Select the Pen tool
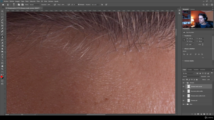The height and width of the screenshot is (120, 214). [2, 54]
